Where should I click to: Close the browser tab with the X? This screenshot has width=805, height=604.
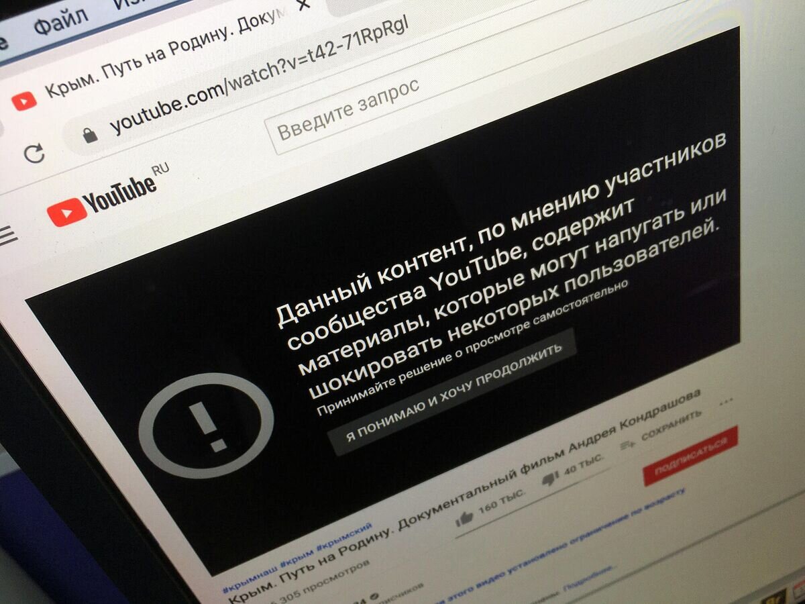pyautogui.click(x=303, y=4)
